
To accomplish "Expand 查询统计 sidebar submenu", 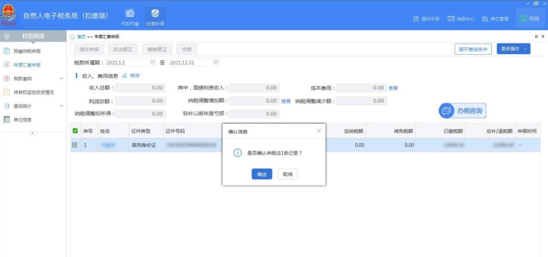I will [x=61, y=106].
